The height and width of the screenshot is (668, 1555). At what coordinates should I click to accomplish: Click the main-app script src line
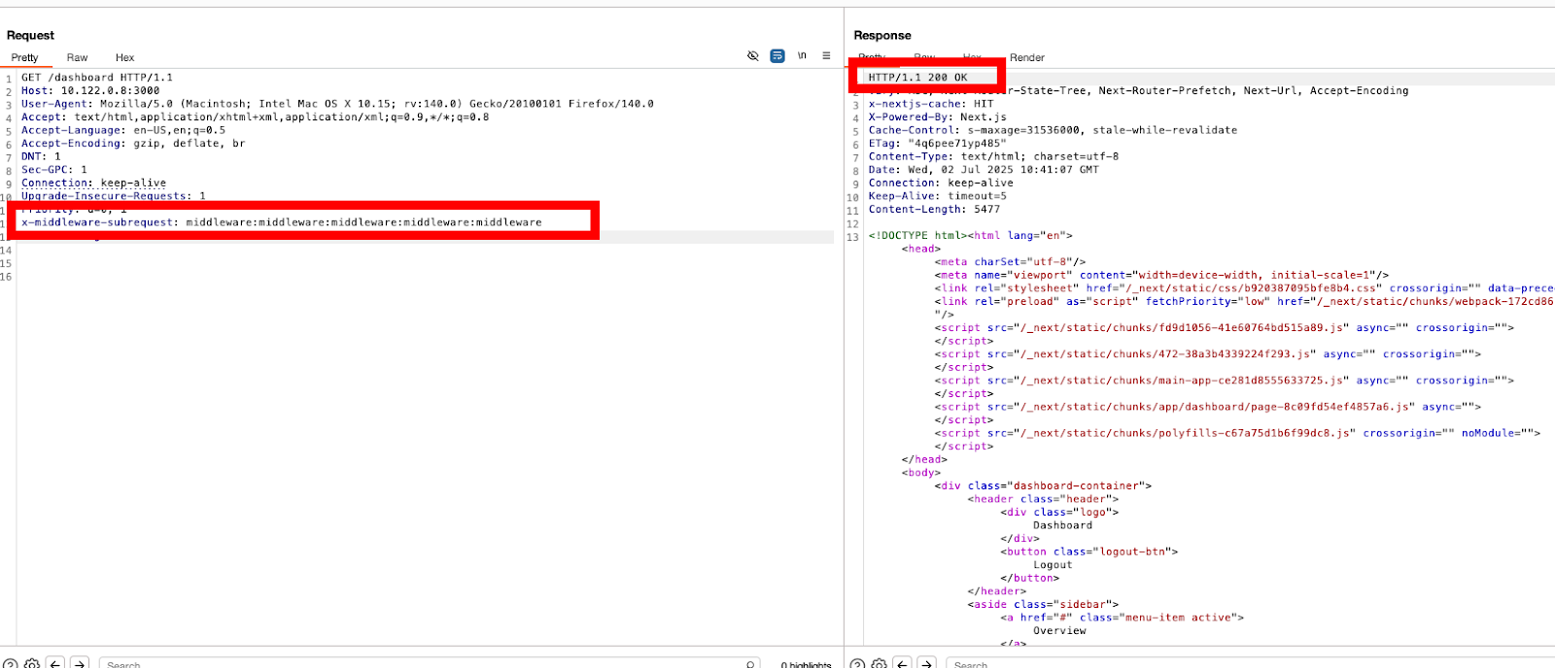point(1225,381)
